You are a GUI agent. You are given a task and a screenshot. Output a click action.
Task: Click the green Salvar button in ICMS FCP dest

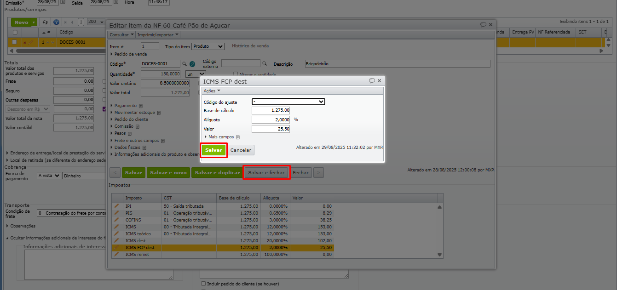tap(213, 150)
